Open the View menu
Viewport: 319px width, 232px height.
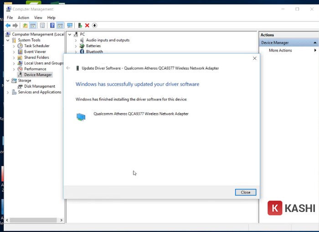pos(38,17)
